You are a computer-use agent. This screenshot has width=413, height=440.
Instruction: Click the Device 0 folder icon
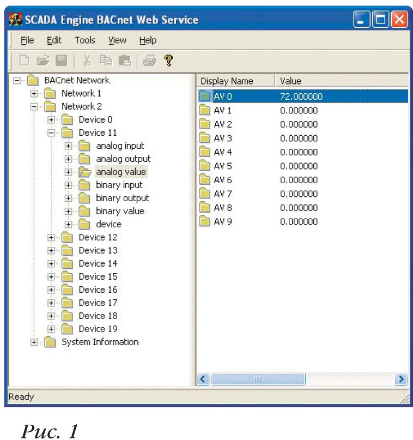(x=68, y=120)
